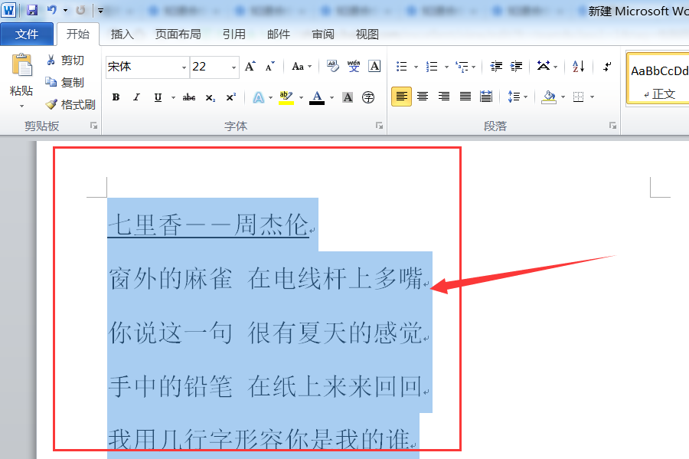Toggle Align Text Left button
The width and height of the screenshot is (689, 459).
pyautogui.click(x=402, y=97)
